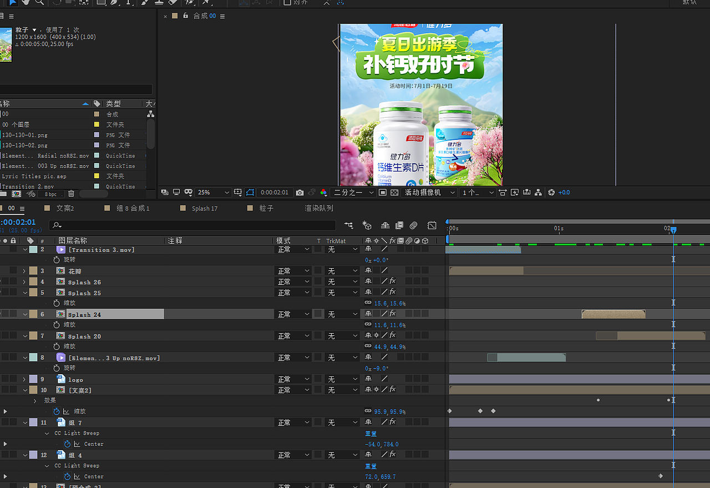710x488 pixels.
Task: Take a snapshot with the camera icon
Action: 300,193
